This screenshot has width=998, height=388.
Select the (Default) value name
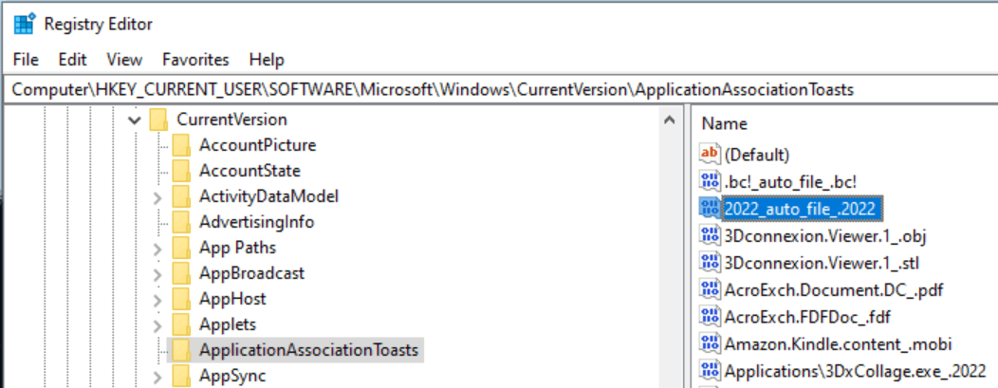[x=757, y=155]
